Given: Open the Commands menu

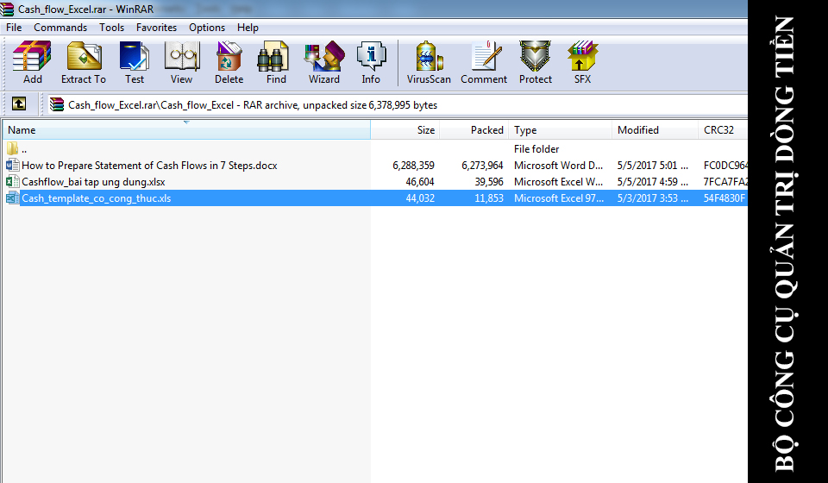Looking at the screenshot, I should point(60,28).
